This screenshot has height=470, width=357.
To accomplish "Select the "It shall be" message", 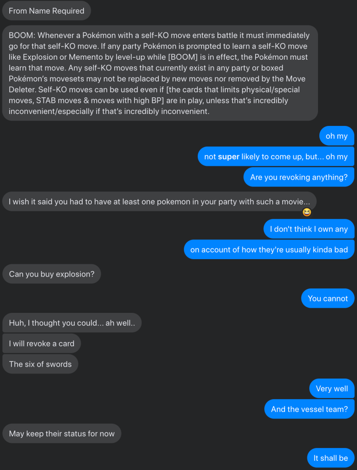I will (330, 458).
